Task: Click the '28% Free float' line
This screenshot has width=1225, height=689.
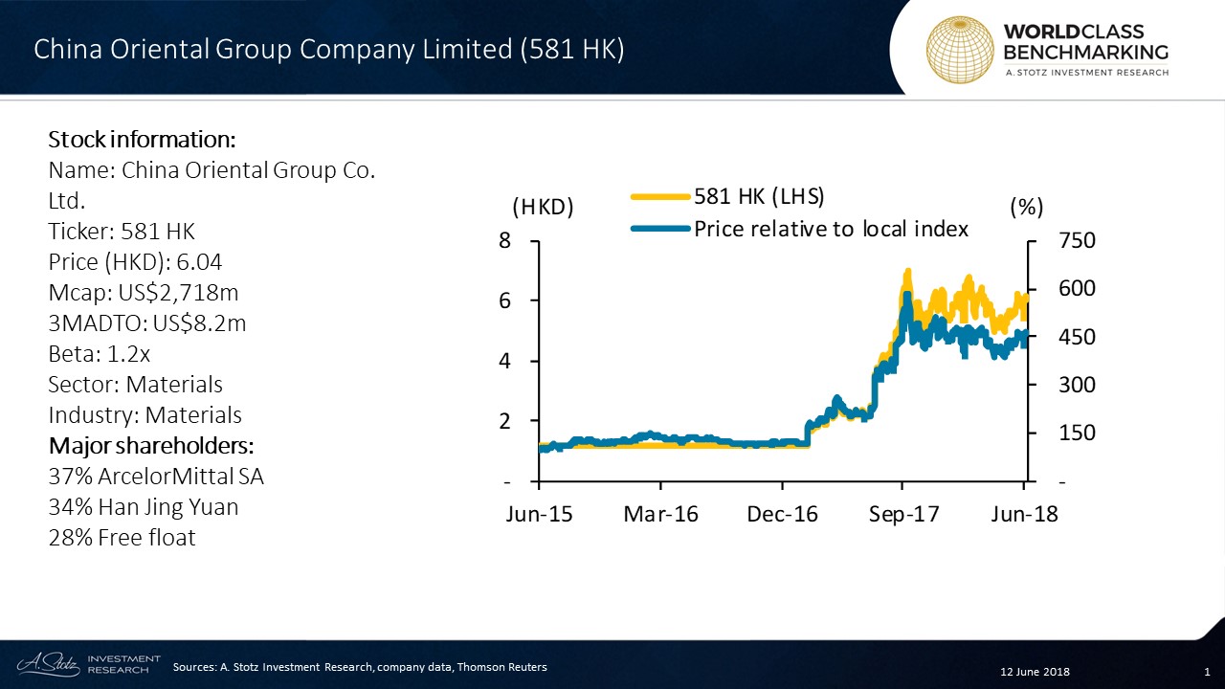Action: (x=122, y=538)
